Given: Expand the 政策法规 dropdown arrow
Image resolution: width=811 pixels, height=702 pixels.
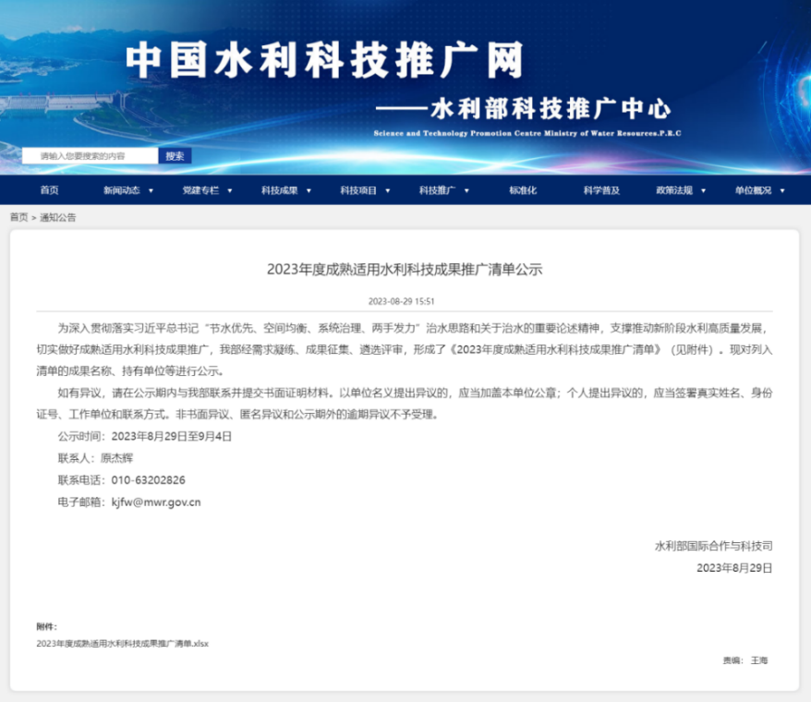Looking at the screenshot, I should [x=704, y=191].
